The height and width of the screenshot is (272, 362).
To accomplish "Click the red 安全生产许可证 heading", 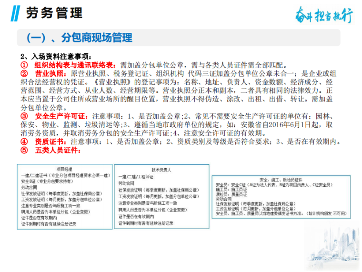I will click(x=61, y=116).
